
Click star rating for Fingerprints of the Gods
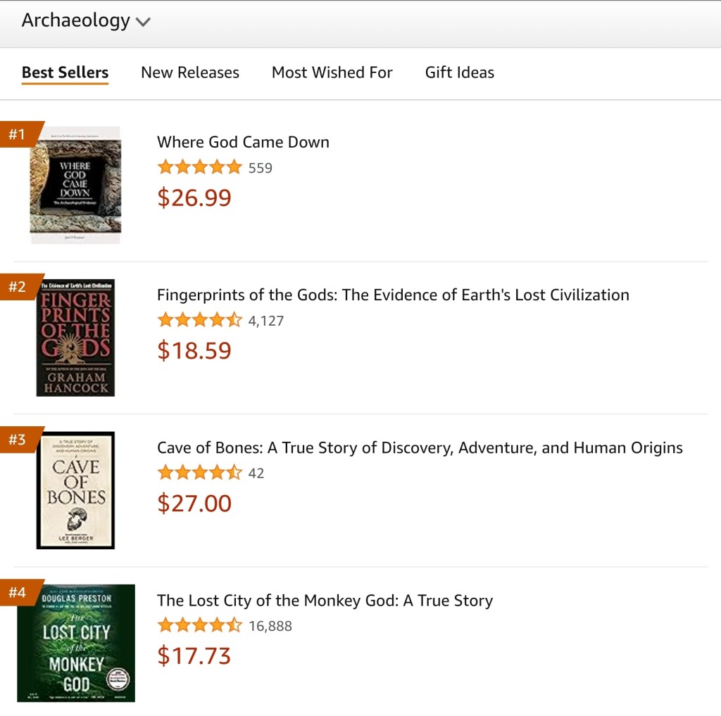click(199, 320)
